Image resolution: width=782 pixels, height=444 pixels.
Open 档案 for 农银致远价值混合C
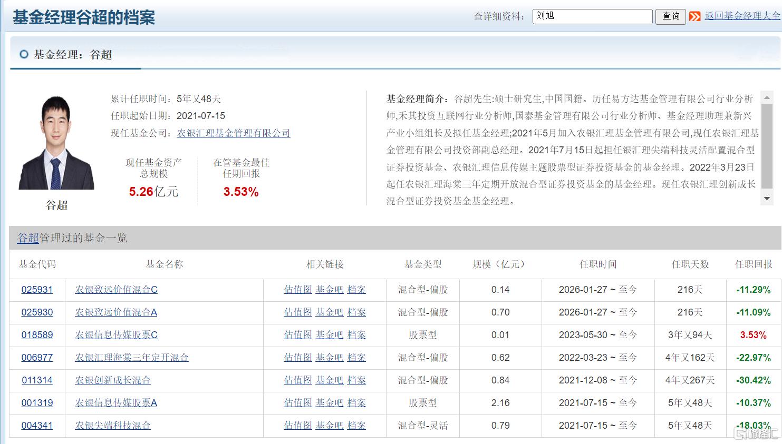click(x=356, y=290)
